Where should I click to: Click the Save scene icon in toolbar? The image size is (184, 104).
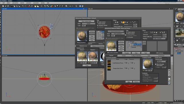[8, 6]
